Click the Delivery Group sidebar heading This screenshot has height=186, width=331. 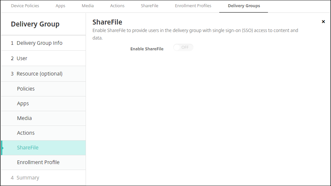tap(35, 24)
